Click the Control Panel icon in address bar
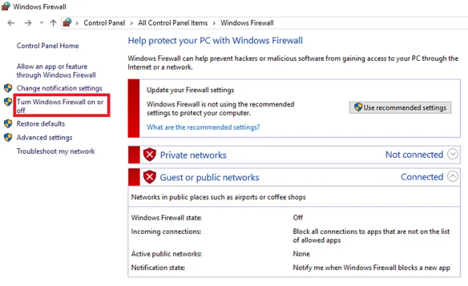Image resolution: width=468 pixels, height=286 pixels. tap(67, 22)
